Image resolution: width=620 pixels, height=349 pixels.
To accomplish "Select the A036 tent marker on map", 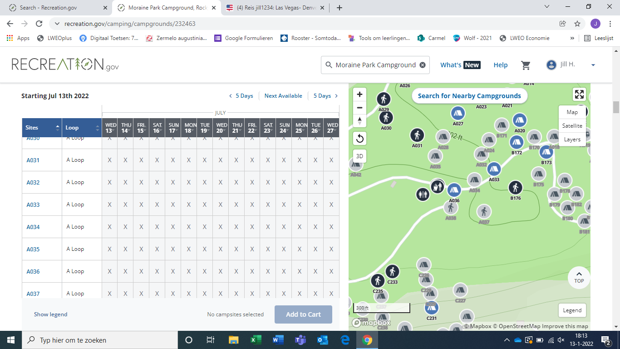I will pos(454,190).
